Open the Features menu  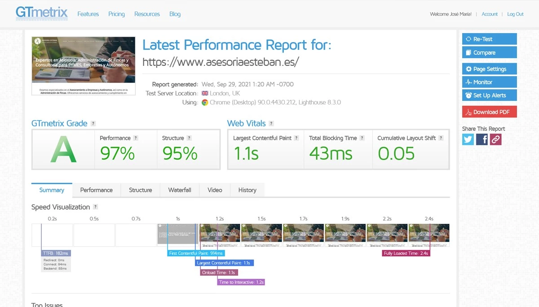(88, 14)
